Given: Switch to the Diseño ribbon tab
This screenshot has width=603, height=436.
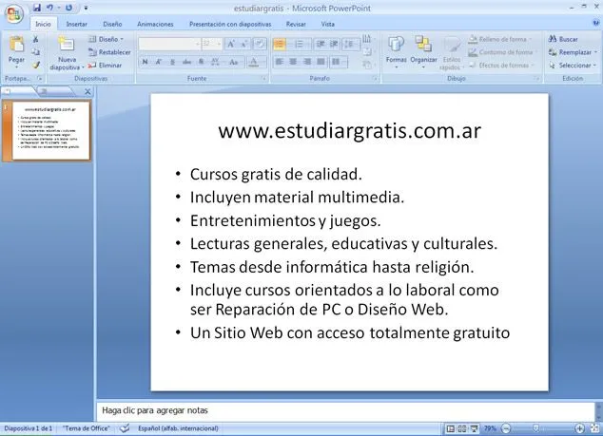Looking at the screenshot, I should (x=112, y=24).
